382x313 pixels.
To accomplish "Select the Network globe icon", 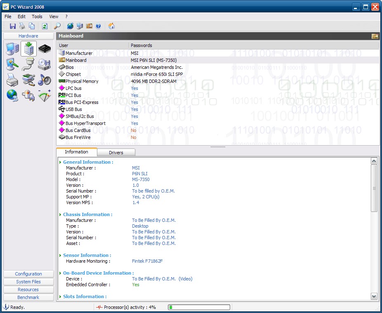I will click(12, 96).
